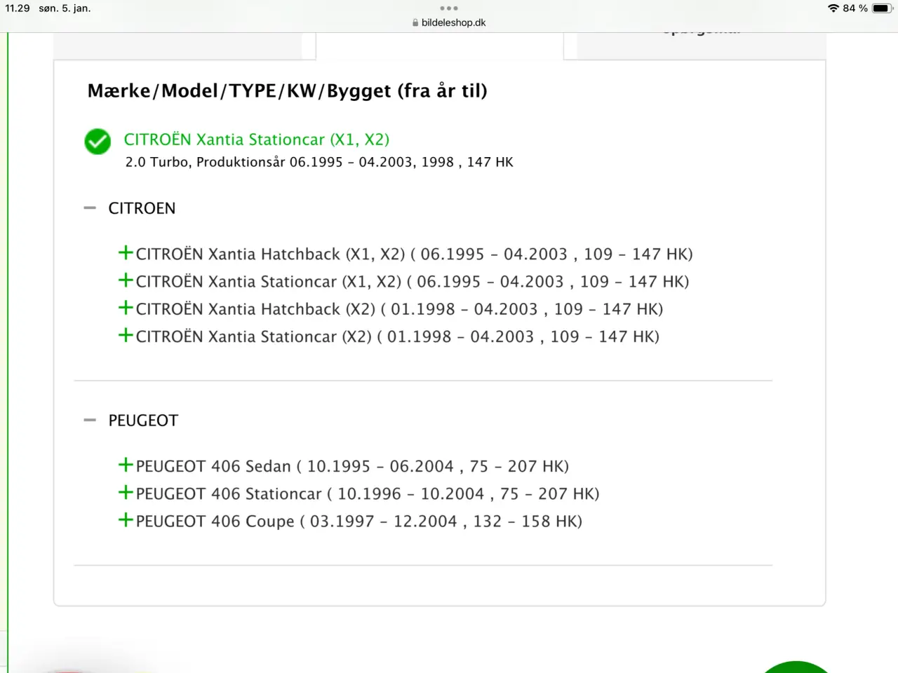Select the PEUGEOT brand heading text
Screen dimensions: 898x673
[143, 421]
